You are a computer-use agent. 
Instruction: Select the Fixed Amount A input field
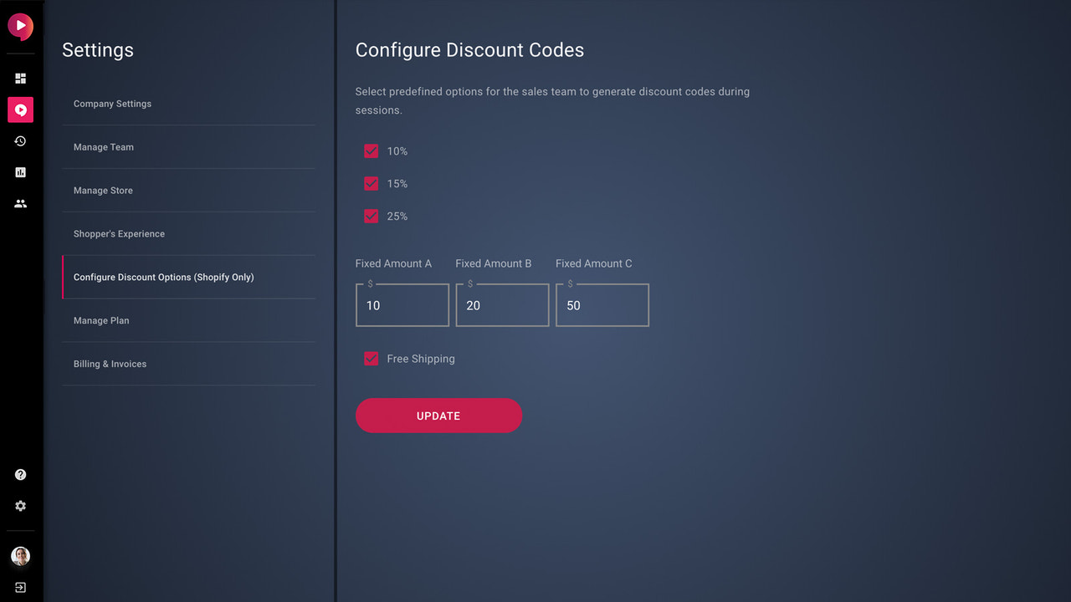click(402, 305)
